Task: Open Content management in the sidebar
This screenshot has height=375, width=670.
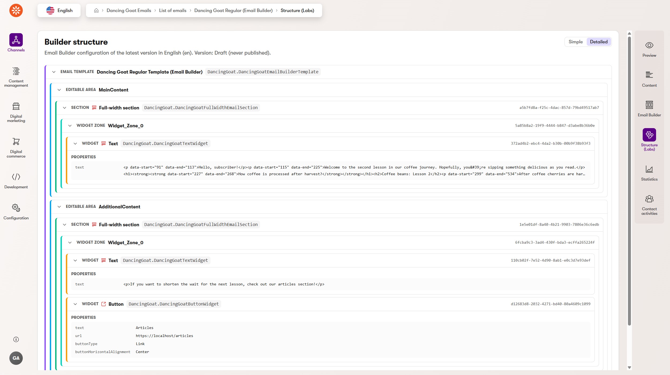Action: (16, 77)
